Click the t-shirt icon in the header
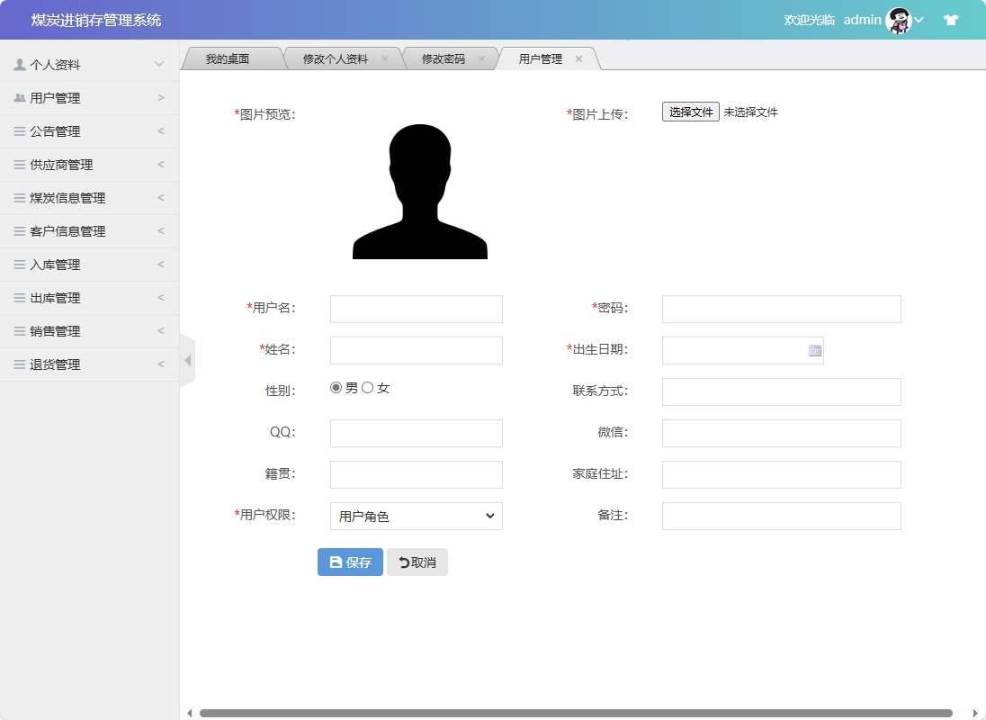Screen dimensions: 986x720 [950, 19]
